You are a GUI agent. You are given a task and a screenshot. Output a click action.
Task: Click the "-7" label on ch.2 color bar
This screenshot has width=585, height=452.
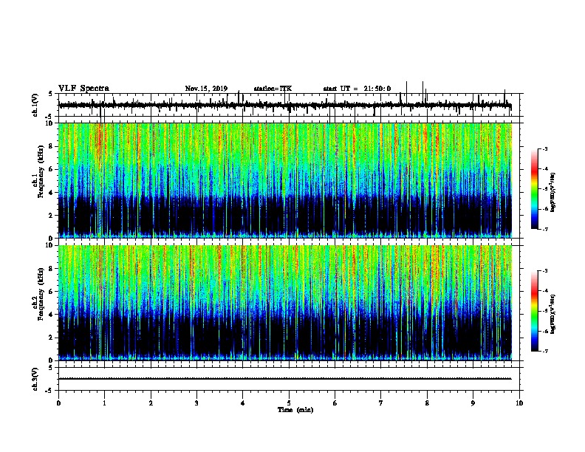pyautogui.click(x=545, y=351)
